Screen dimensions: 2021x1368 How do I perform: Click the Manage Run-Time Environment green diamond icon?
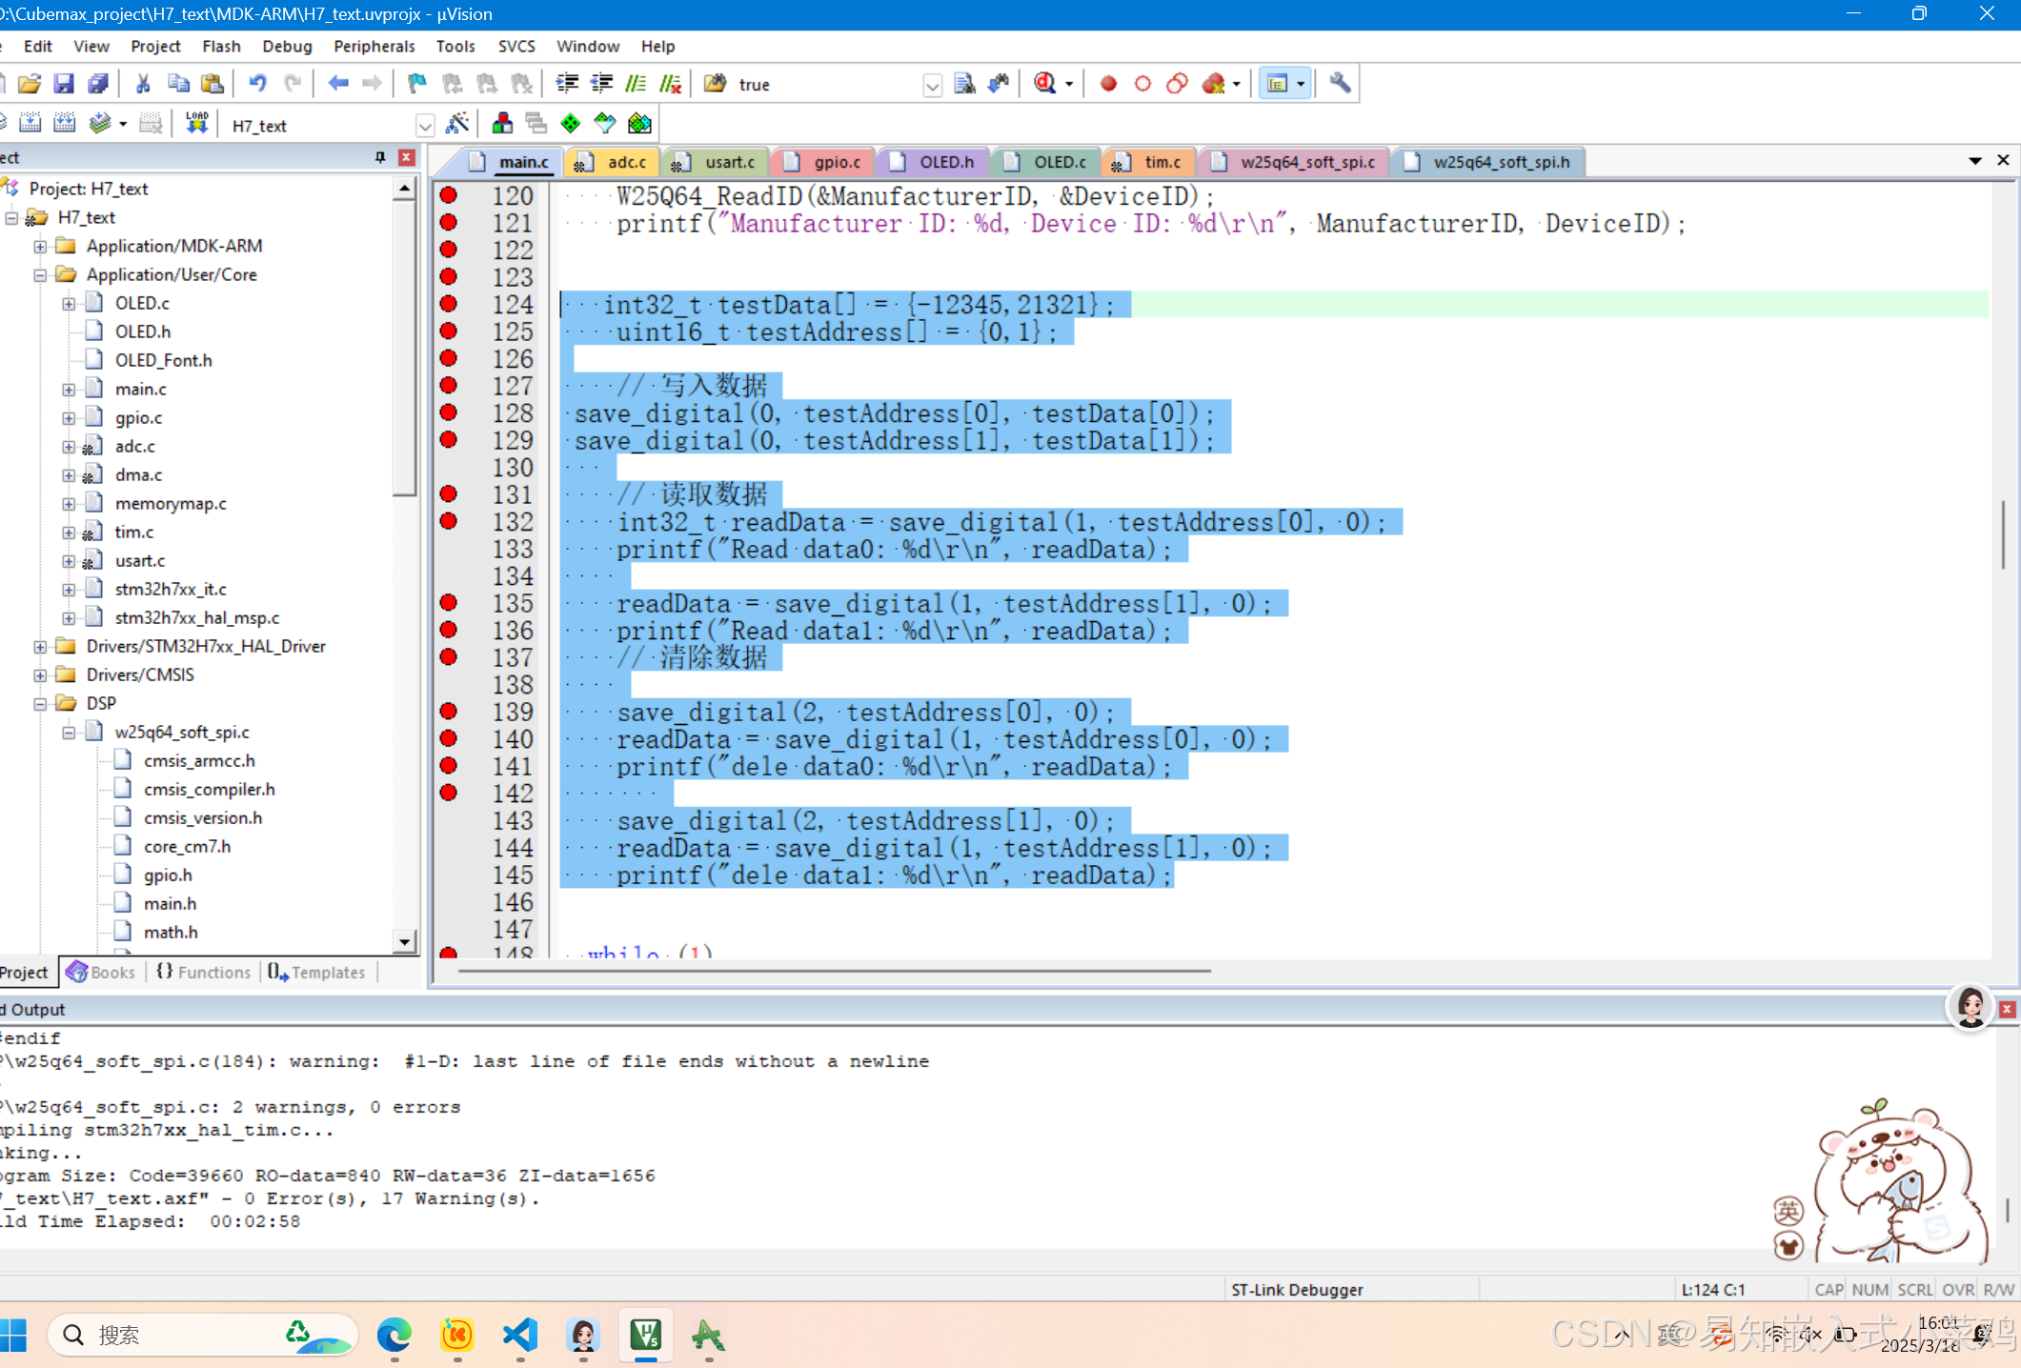tap(571, 124)
